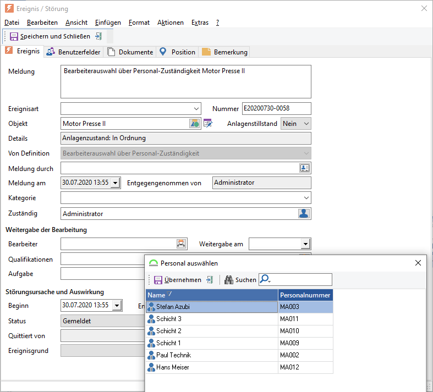Click the edit object icon next to Objekt
The width and height of the screenshot is (433, 392).
point(207,123)
